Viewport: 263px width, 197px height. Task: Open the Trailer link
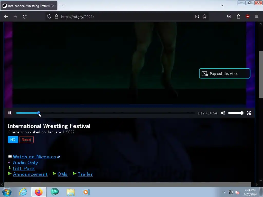tap(85, 174)
